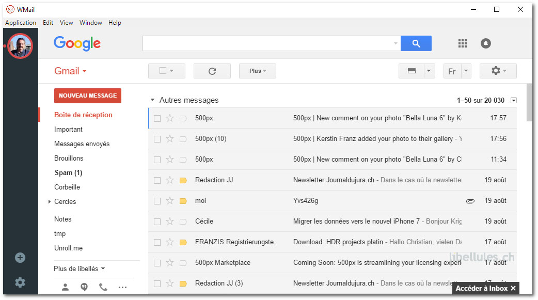Open the Fr input tools dropdown arrow
This screenshot has width=538, height=300.
pyautogui.click(x=466, y=71)
